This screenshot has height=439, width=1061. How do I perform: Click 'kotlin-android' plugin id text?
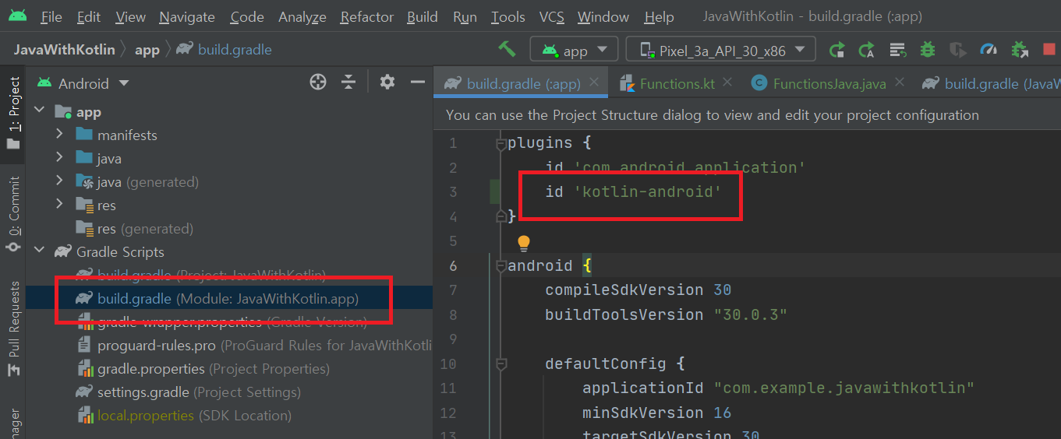(648, 191)
